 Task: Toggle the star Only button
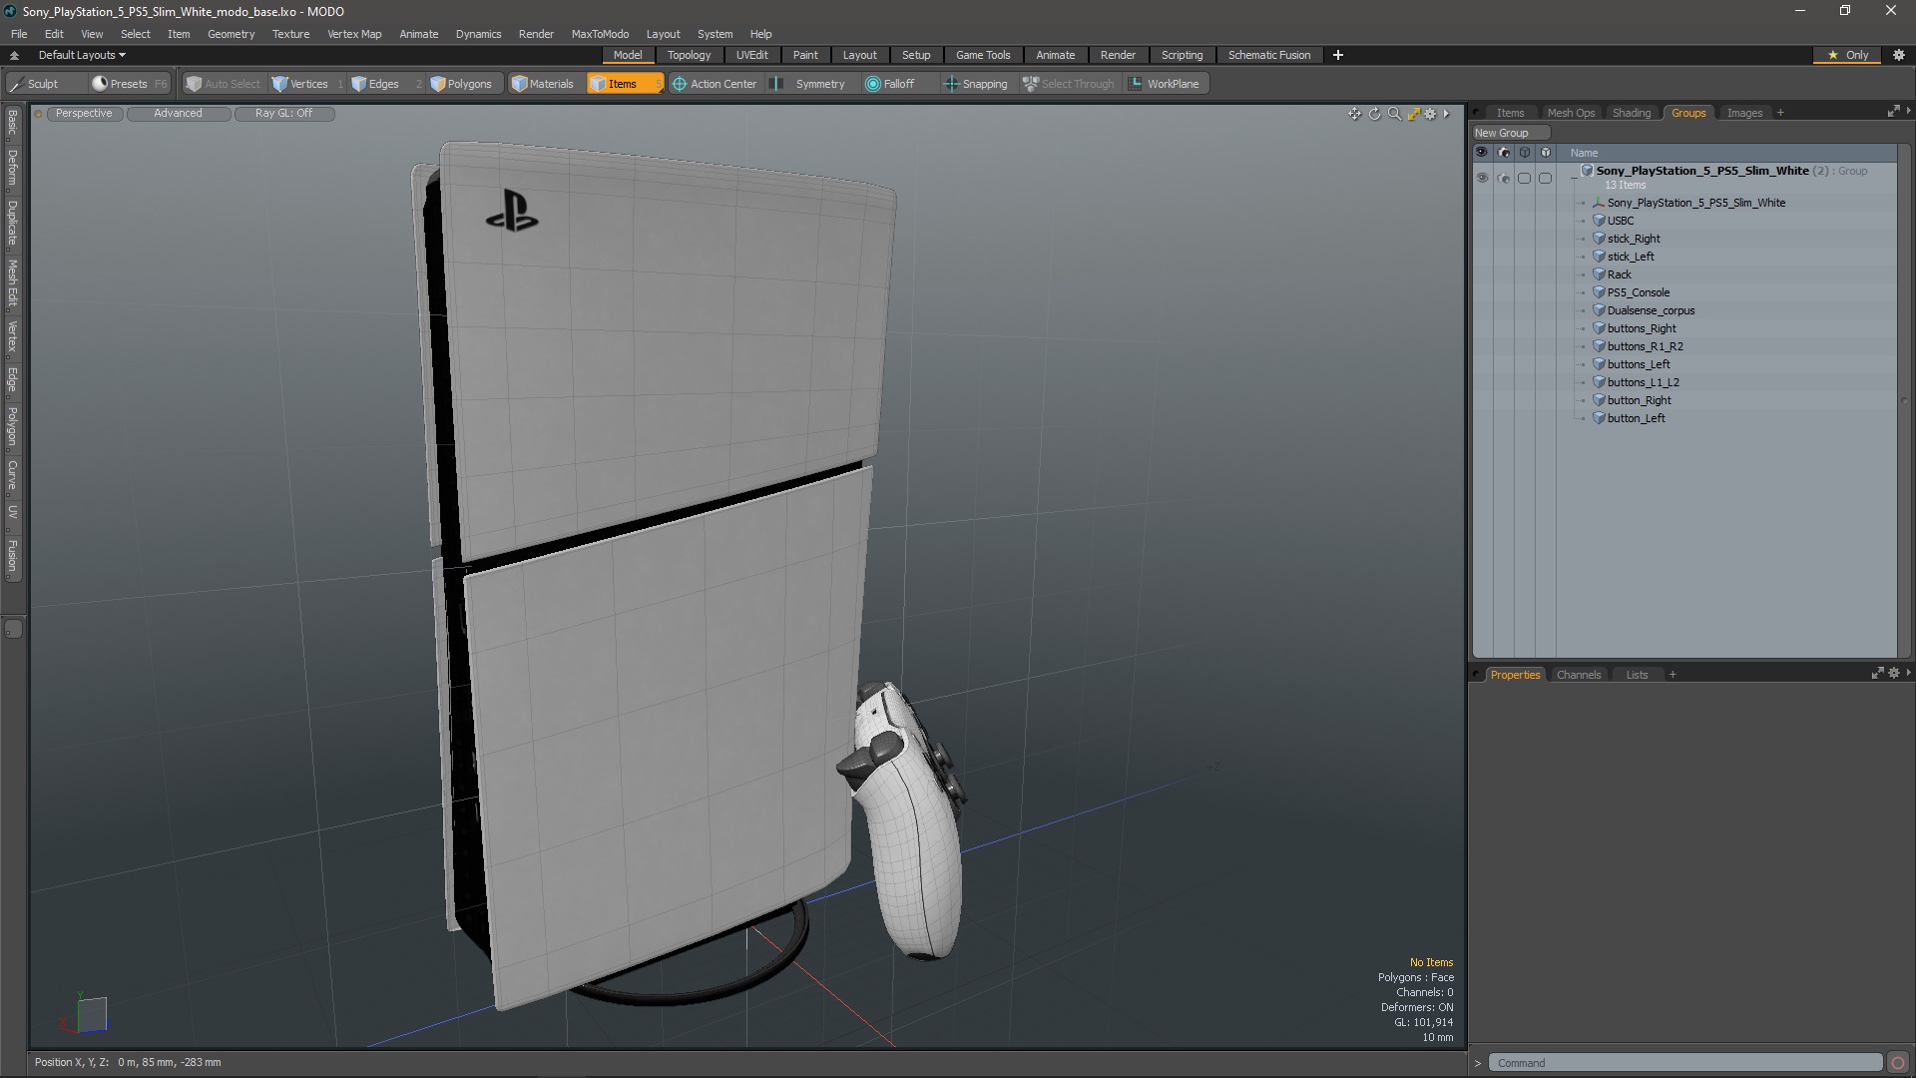click(x=1847, y=55)
